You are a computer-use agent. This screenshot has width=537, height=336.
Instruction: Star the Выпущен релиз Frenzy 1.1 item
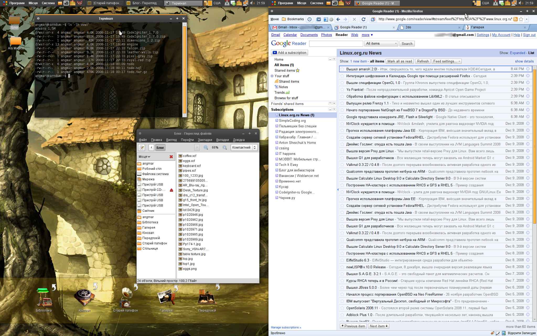(342, 103)
